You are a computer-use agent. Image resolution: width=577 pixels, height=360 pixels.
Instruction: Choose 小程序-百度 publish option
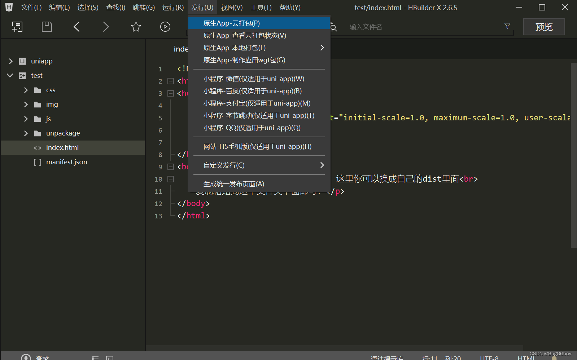[x=259, y=91]
